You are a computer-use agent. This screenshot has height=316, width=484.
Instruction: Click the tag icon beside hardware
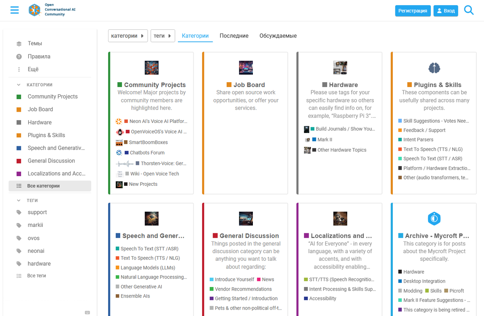point(19,264)
